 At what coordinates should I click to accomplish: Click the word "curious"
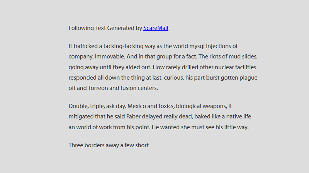pyautogui.click(x=173, y=78)
